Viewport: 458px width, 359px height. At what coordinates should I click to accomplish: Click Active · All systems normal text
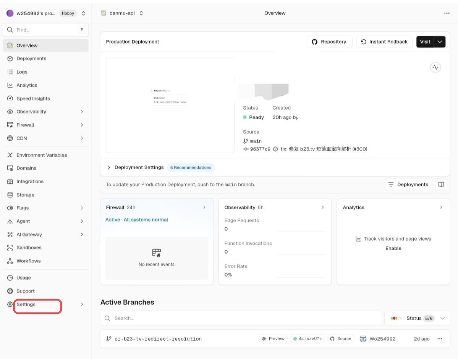(137, 220)
